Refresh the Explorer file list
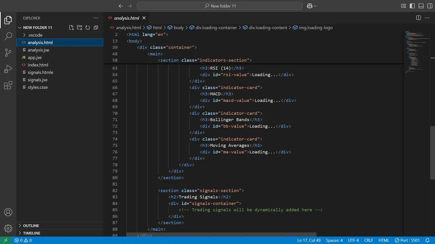Image resolution: width=435 pixels, height=244 pixels. [x=88, y=27]
